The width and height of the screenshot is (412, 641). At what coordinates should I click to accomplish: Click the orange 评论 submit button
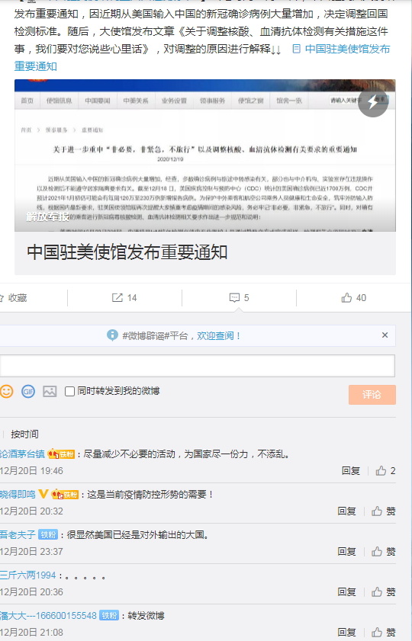point(372,395)
